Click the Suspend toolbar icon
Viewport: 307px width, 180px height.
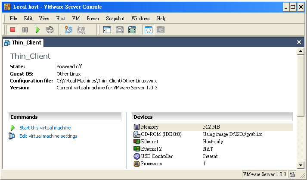pyautogui.click(x=25, y=30)
